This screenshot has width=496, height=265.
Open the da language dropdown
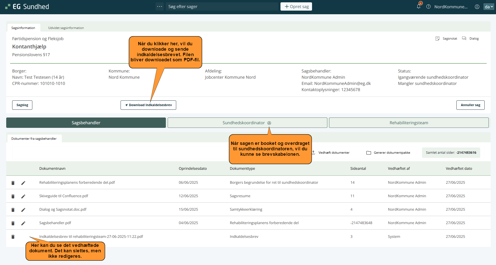click(x=488, y=7)
